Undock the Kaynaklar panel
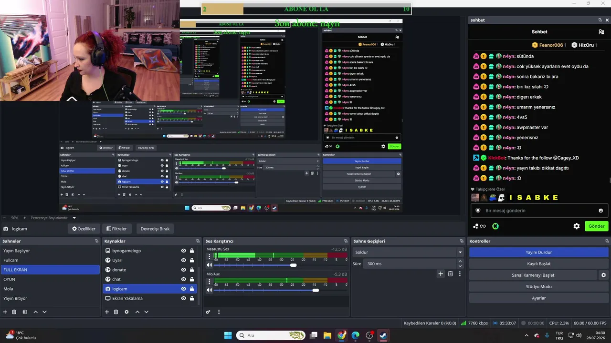 pyautogui.click(x=198, y=241)
